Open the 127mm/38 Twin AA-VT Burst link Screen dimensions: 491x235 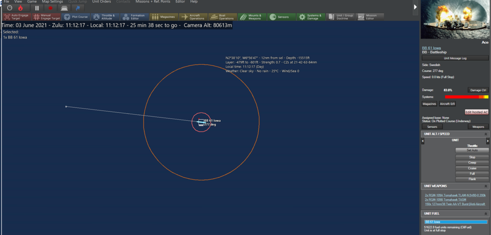click(455, 204)
